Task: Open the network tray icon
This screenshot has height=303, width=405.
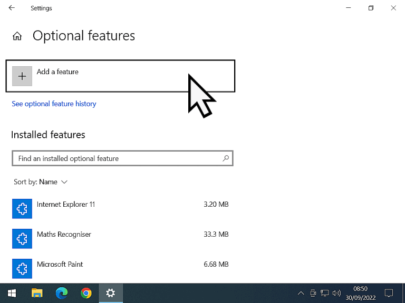Action: pyautogui.click(x=325, y=293)
